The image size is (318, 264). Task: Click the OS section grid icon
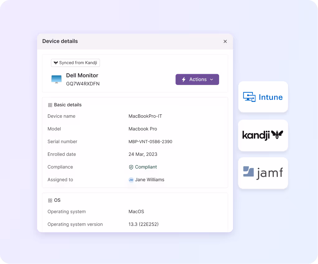tap(50, 200)
